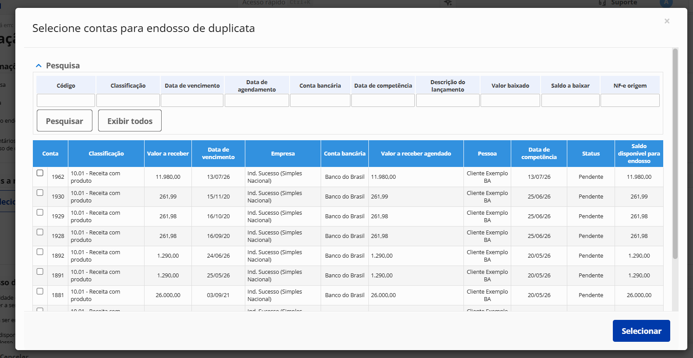Click due date 03/09/21 in row 1881
This screenshot has width=693, height=358.
[218, 295]
